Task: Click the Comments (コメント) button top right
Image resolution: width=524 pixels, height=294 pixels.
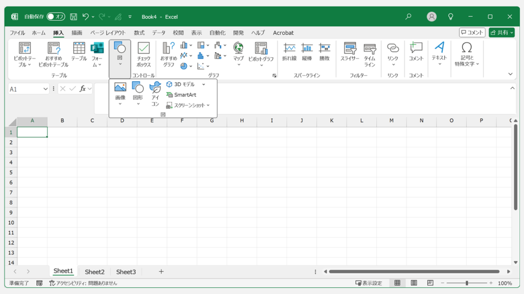Action: [x=472, y=32]
